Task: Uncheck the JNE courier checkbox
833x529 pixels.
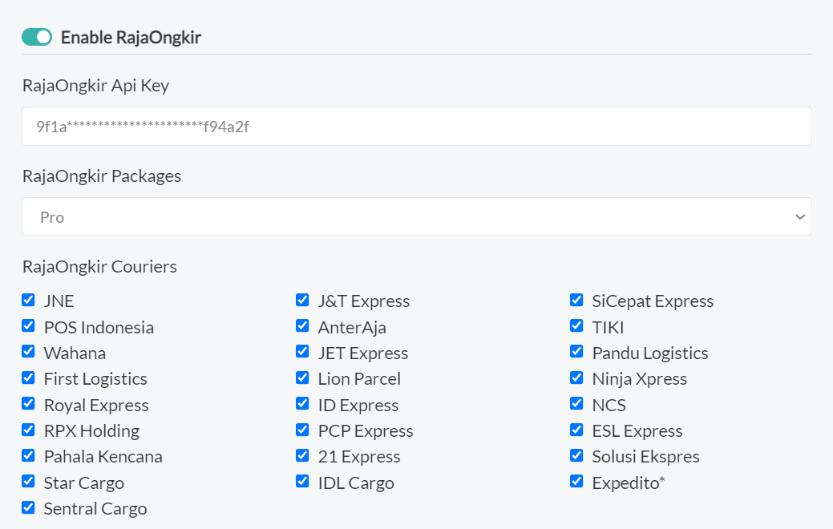Action: tap(29, 301)
